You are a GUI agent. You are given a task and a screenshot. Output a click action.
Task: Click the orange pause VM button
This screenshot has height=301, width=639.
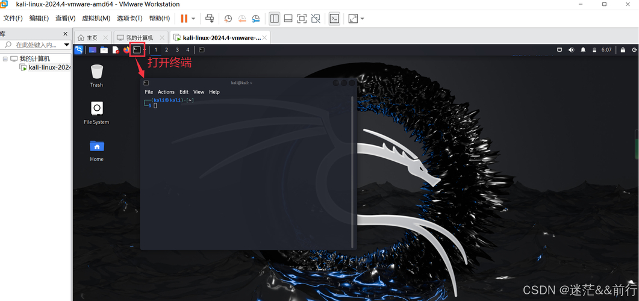click(x=184, y=18)
